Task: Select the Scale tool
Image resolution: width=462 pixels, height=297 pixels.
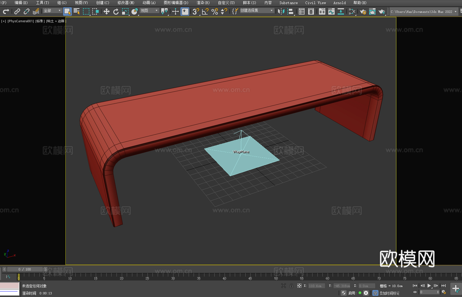Action: point(125,11)
